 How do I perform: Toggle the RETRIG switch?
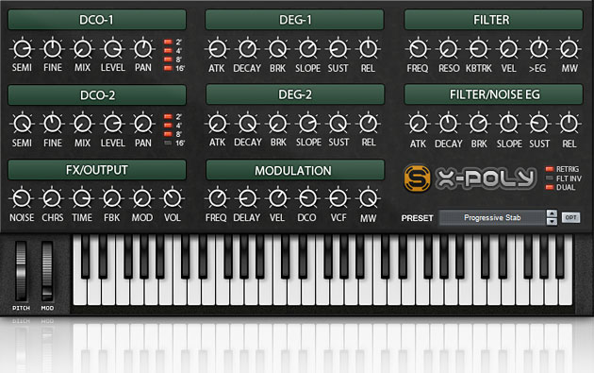coord(550,169)
